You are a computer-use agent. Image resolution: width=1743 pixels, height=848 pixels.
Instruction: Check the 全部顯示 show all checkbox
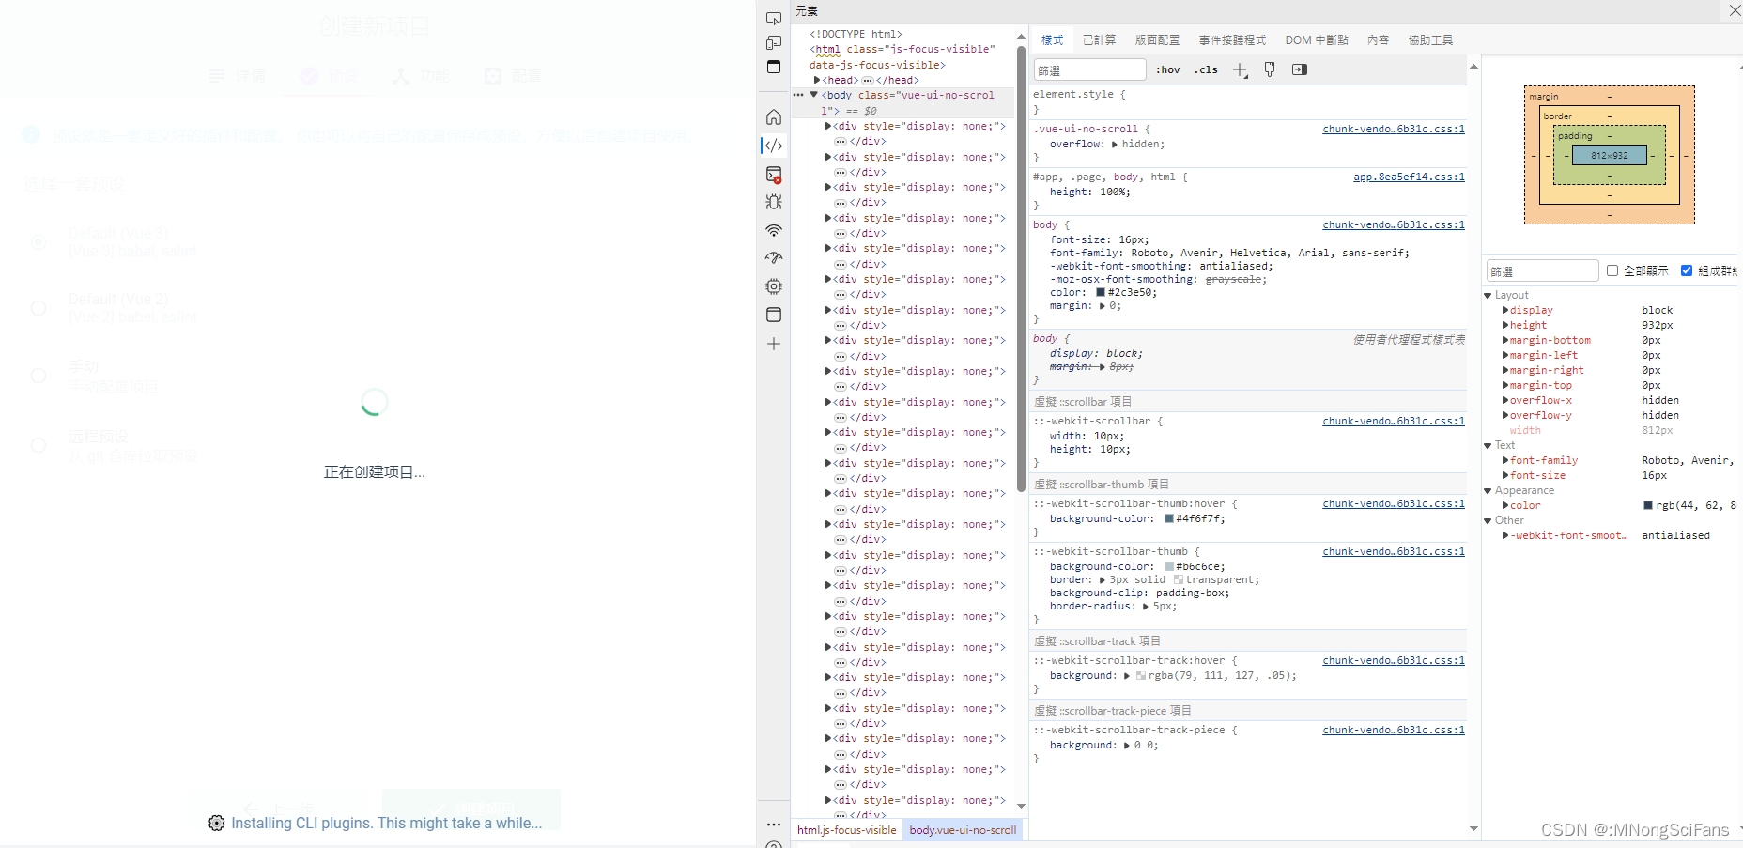(1612, 270)
